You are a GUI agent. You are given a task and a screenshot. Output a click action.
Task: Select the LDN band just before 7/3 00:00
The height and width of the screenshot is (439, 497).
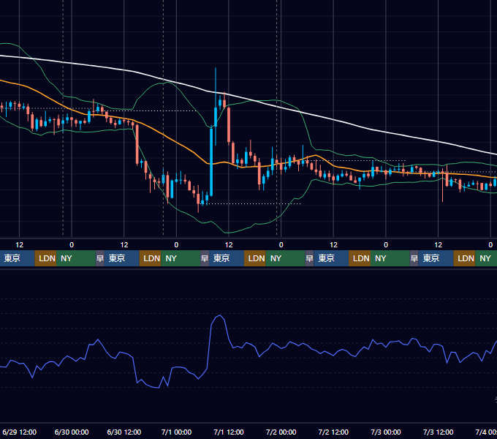360,258
